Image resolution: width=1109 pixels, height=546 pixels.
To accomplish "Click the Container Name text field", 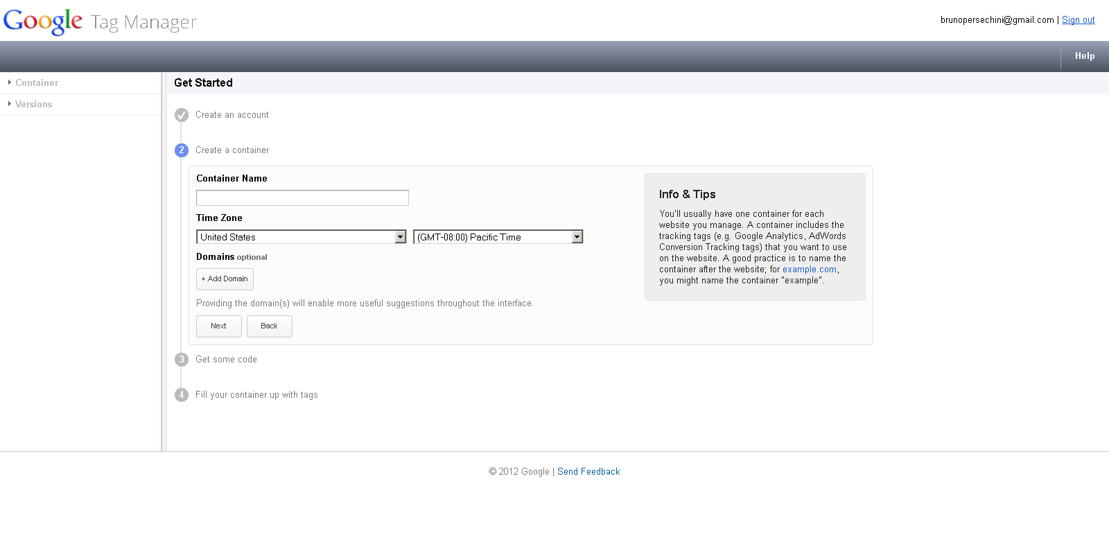I will (x=302, y=198).
